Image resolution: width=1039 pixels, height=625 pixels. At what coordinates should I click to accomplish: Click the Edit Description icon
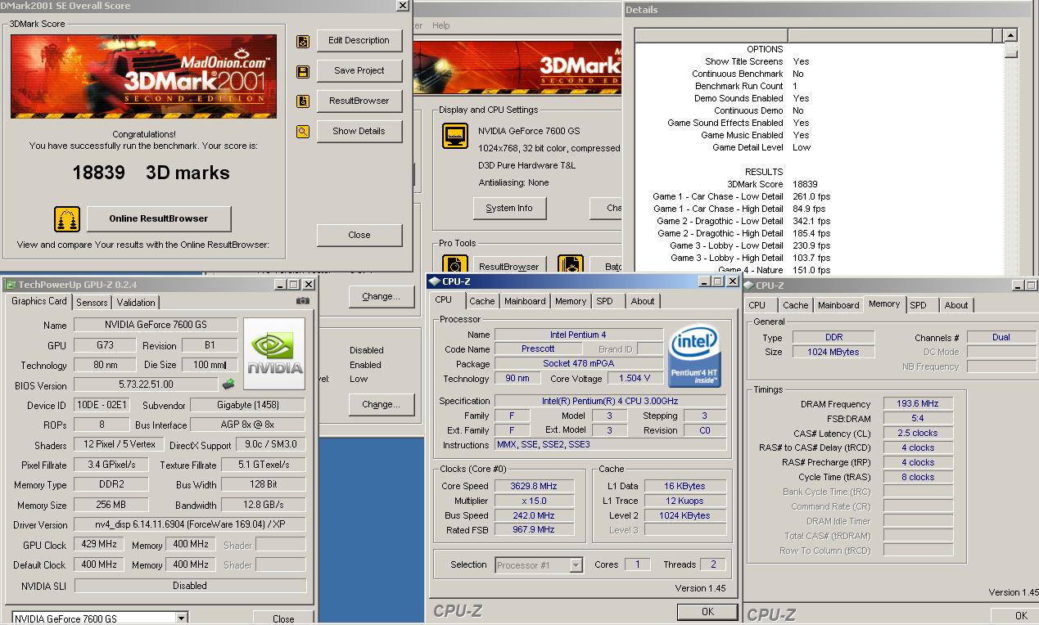[x=303, y=42]
